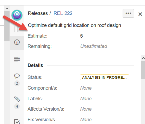
Task: Click the left scrollbar thumb
Action: (x=7, y=26)
